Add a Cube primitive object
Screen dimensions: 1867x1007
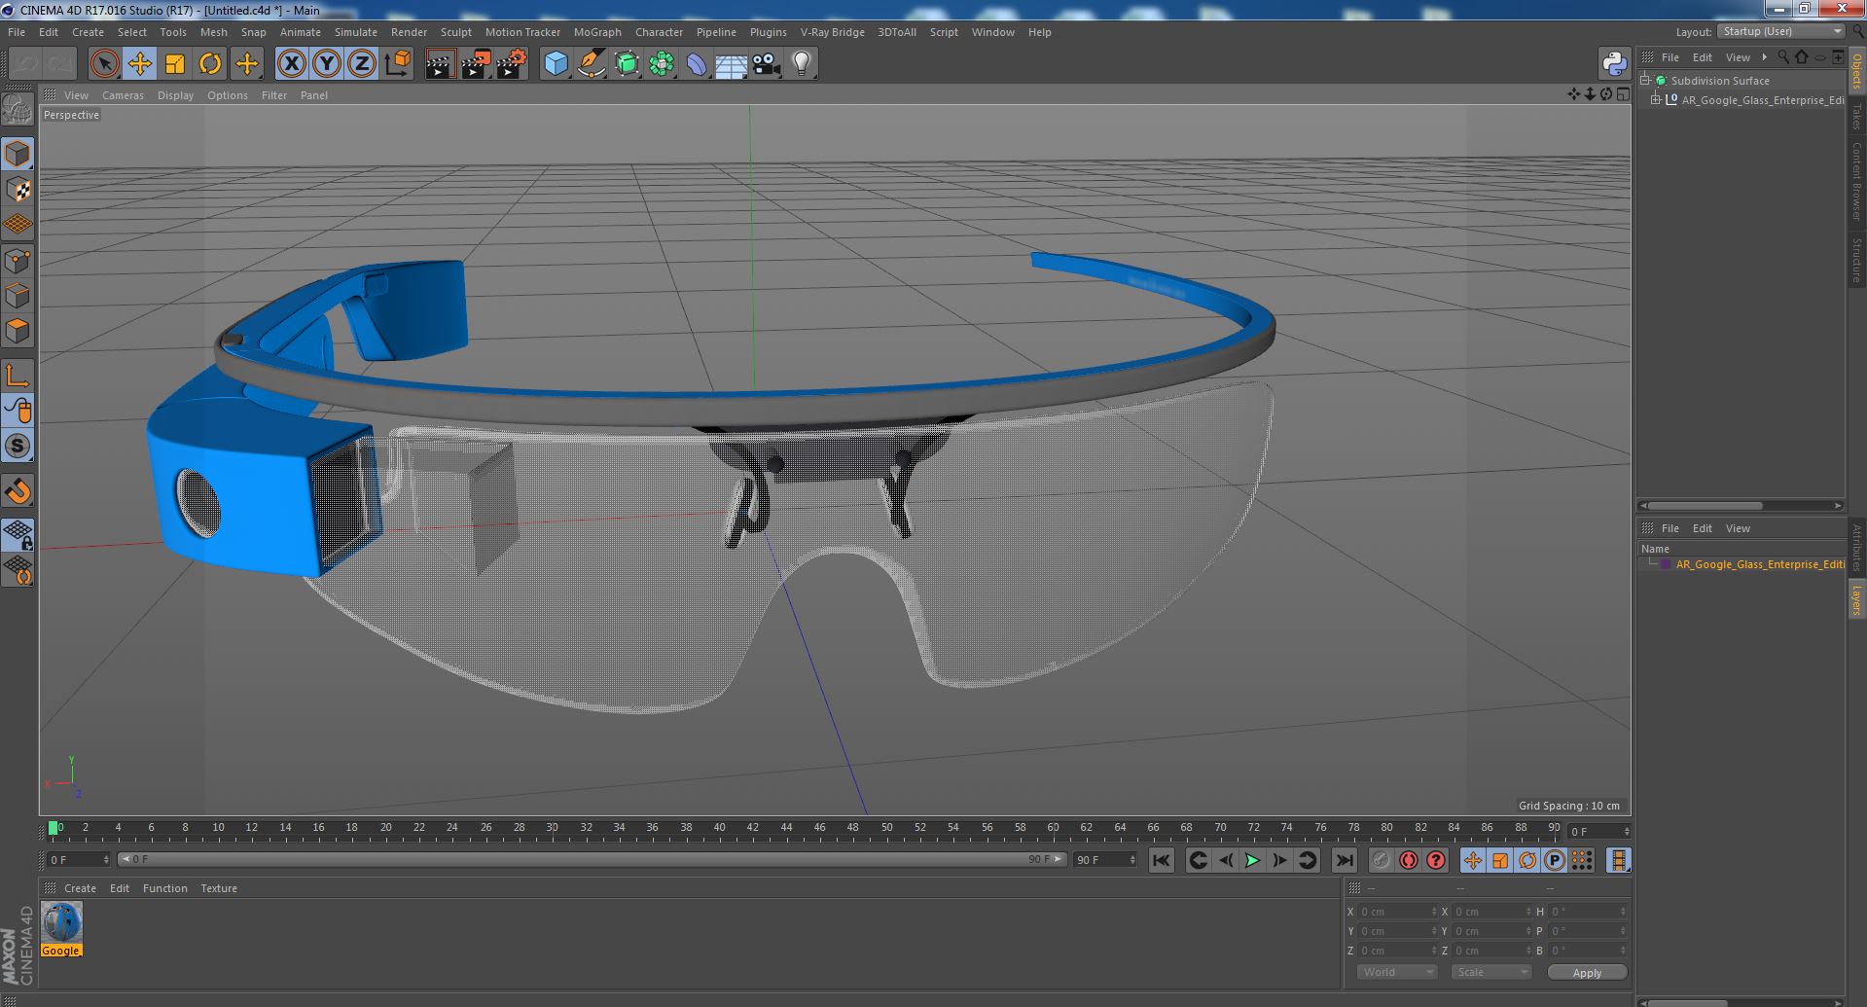coord(556,64)
